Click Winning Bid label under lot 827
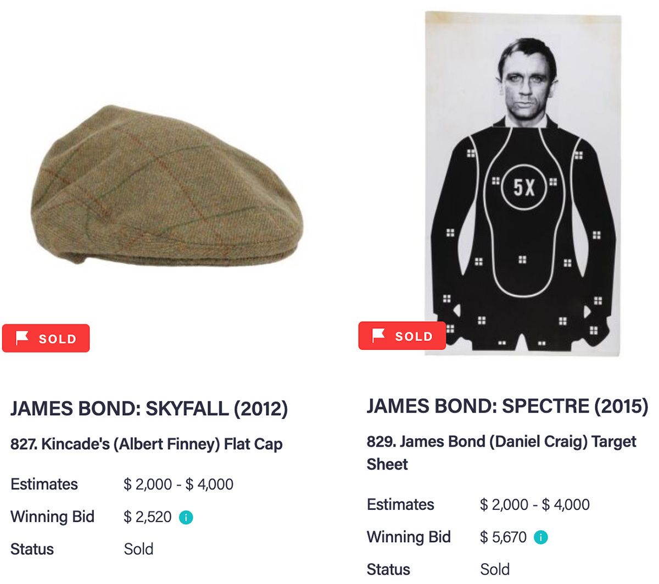Screen dimensions: 659x584 click(53, 517)
